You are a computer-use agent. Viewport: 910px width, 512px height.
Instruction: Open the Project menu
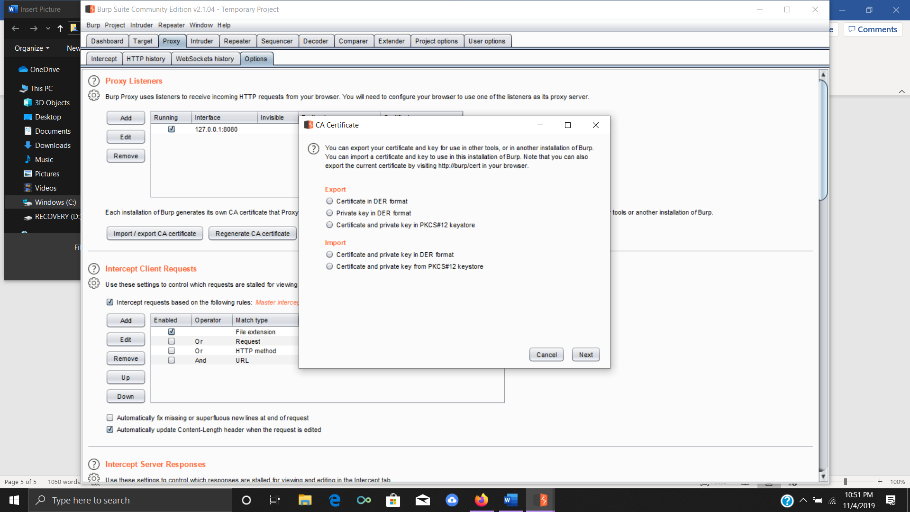[115, 25]
